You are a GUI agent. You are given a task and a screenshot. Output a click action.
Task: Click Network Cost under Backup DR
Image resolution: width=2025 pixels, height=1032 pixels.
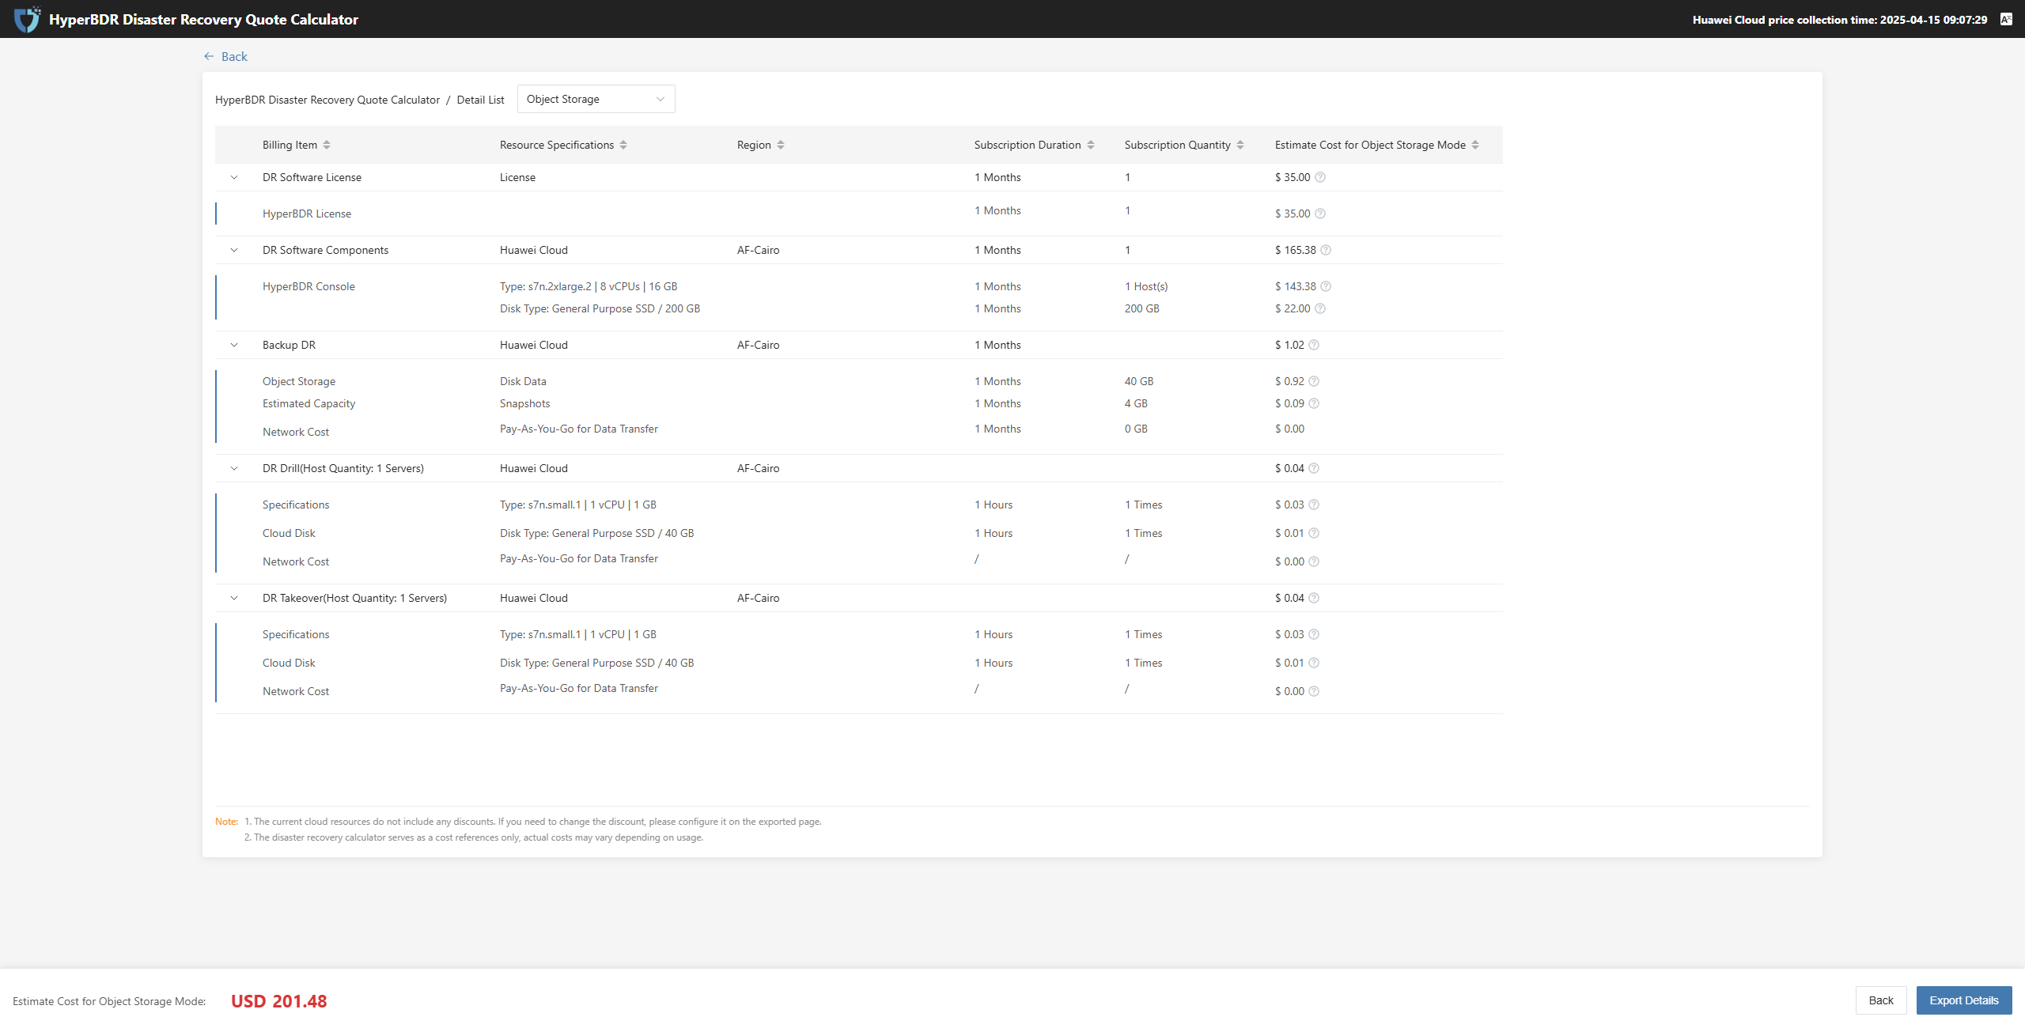click(x=296, y=432)
